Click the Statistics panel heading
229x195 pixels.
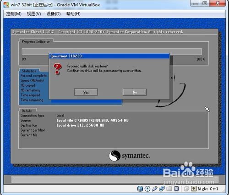29,71
